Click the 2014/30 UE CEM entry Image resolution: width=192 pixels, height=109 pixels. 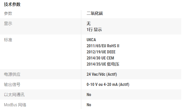tap(100, 58)
